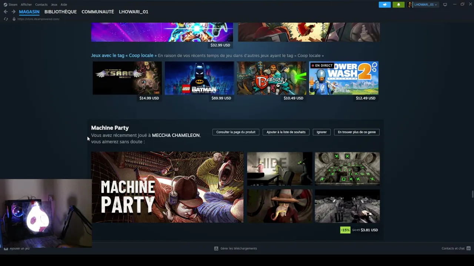Click the padlock icon beside the URL
The width and height of the screenshot is (474, 266).
(14, 19)
